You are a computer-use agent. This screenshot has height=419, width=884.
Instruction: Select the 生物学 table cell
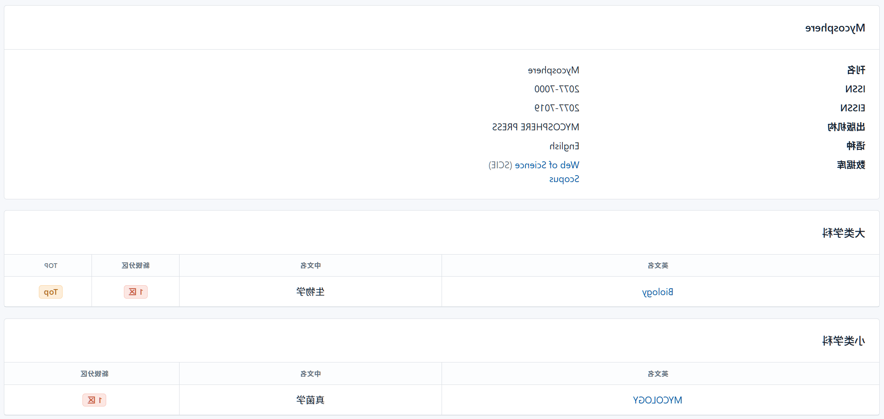311,292
